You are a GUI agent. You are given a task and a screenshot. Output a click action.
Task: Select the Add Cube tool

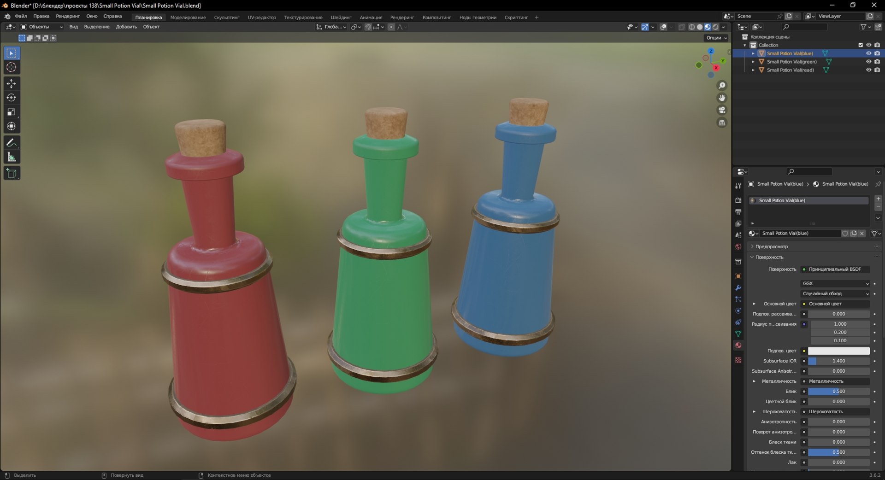(12, 173)
